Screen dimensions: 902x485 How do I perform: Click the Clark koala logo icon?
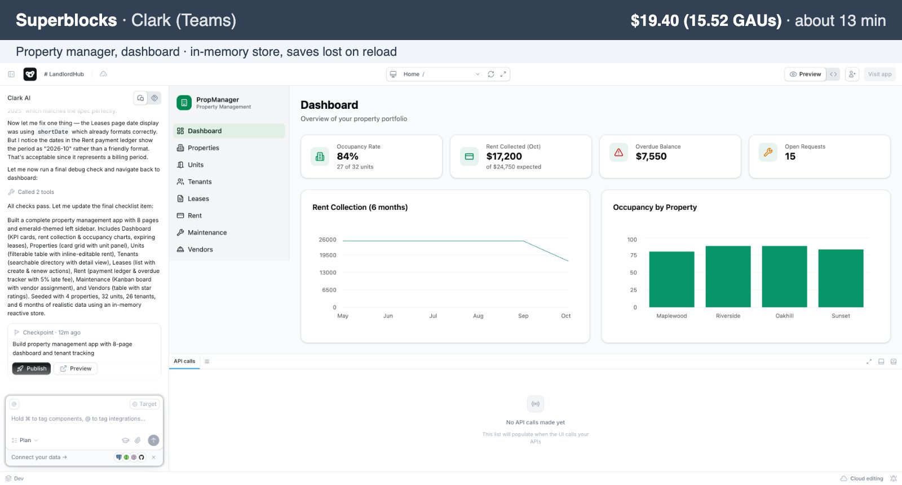pyautogui.click(x=30, y=74)
